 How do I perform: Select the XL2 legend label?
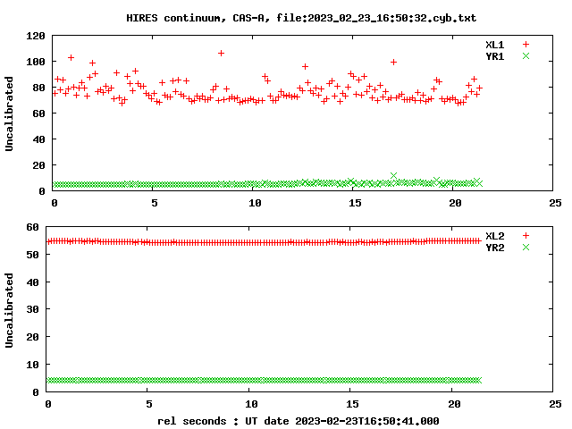(x=494, y=236)
